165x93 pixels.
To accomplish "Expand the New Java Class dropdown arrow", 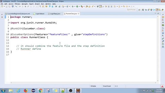I will coord(70,6).
